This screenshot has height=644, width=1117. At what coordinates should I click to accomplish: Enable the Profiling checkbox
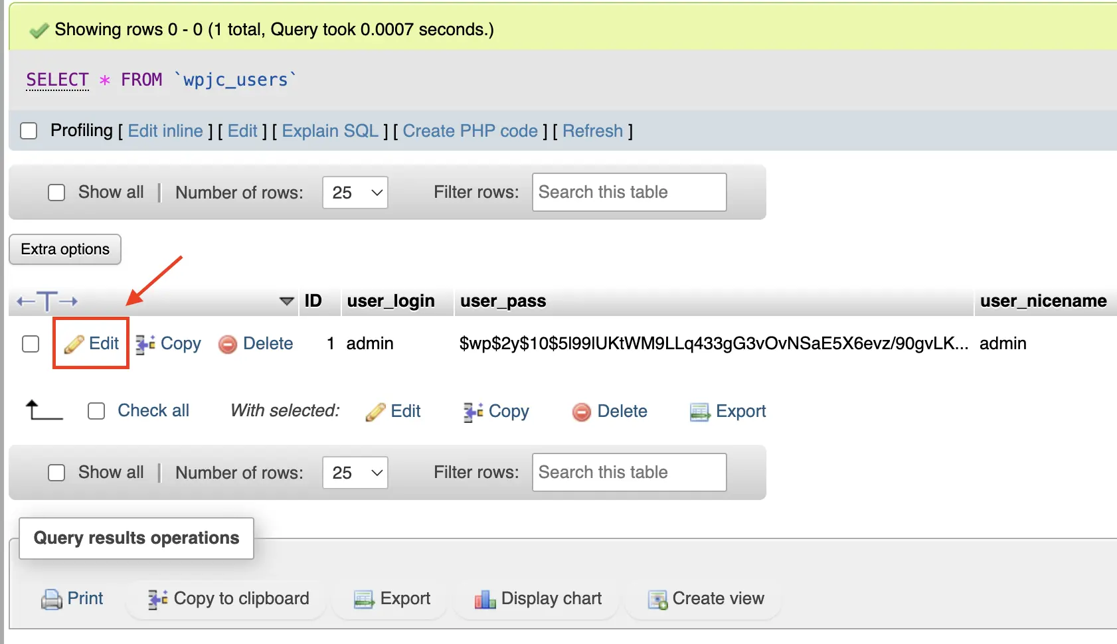[29, 131]
